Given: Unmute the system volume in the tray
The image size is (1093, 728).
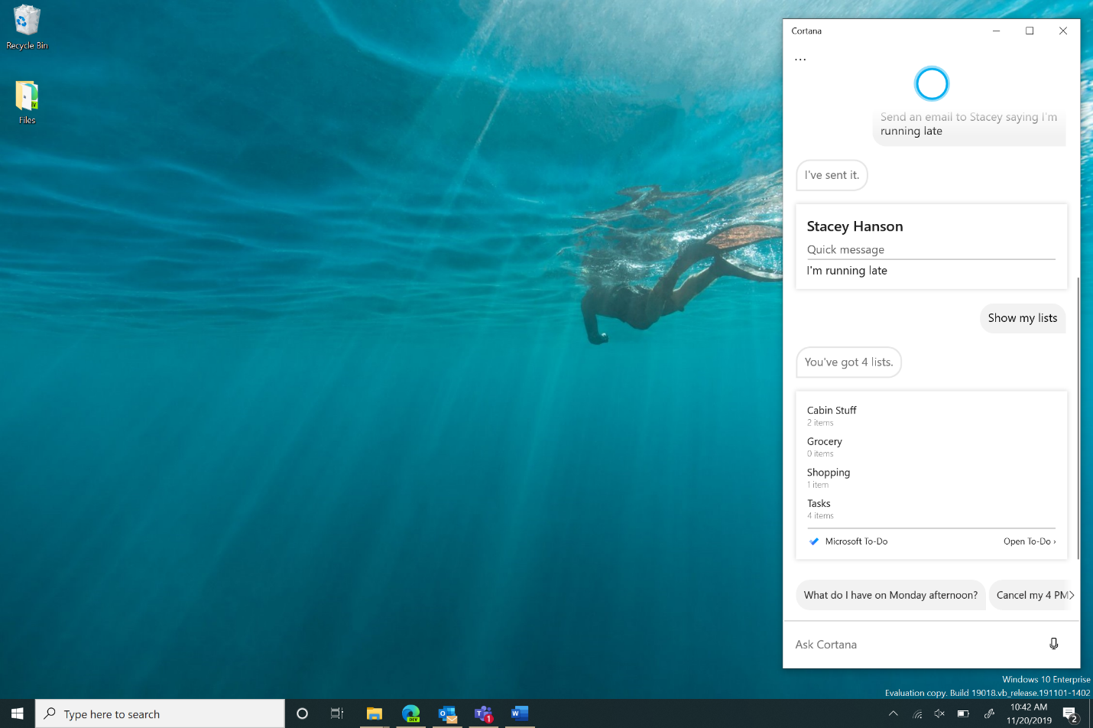Looking at the screenshot, I should pos(939,713).
